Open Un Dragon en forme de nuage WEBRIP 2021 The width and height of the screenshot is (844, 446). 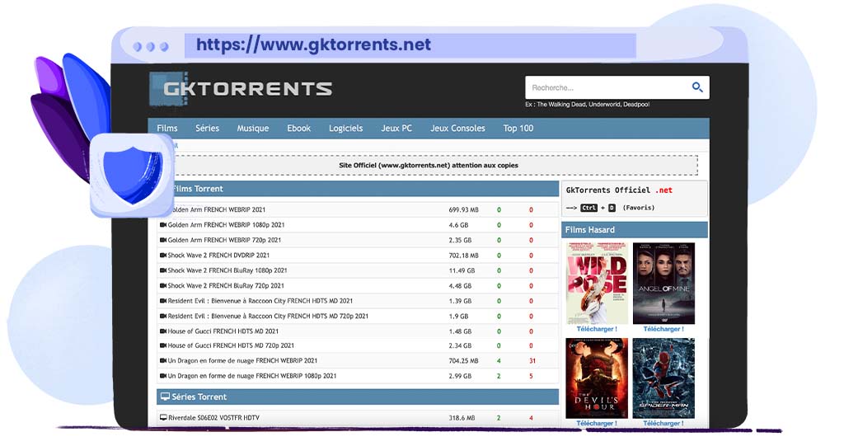[x=242, y=361]
